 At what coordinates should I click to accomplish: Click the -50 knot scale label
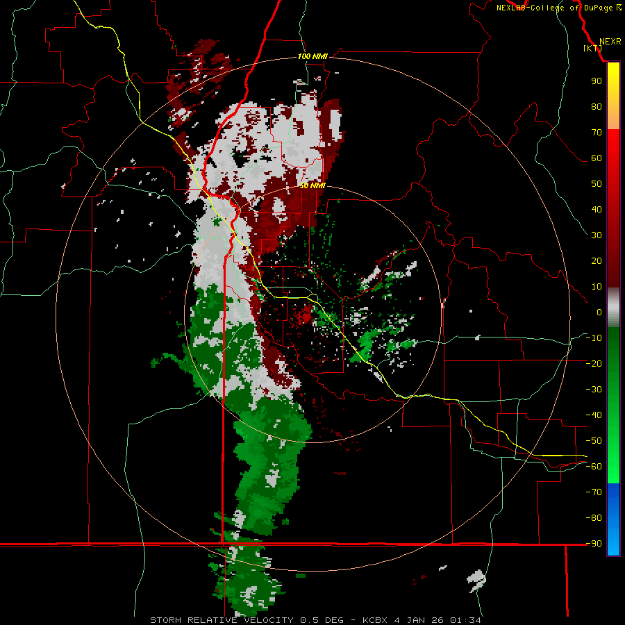point(594,441)
